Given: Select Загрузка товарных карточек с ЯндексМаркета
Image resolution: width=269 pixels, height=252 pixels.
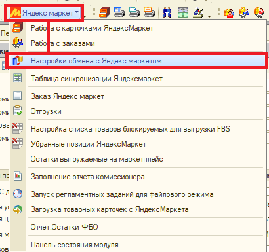Looking at the screenshot, I should pos(138,209).
